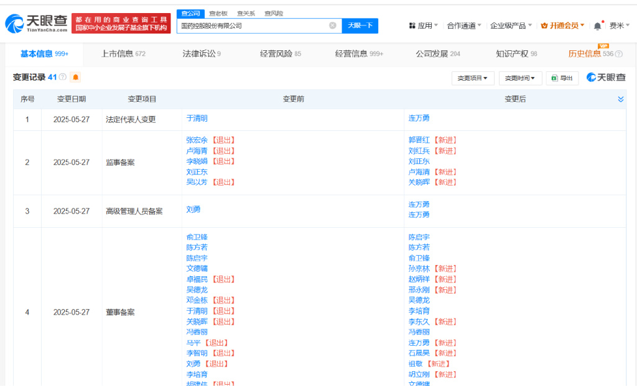This screenshot has width=637, height=386.
Task: Open 企业级产品 dropdown menu
Action: [x=511, y=25]
